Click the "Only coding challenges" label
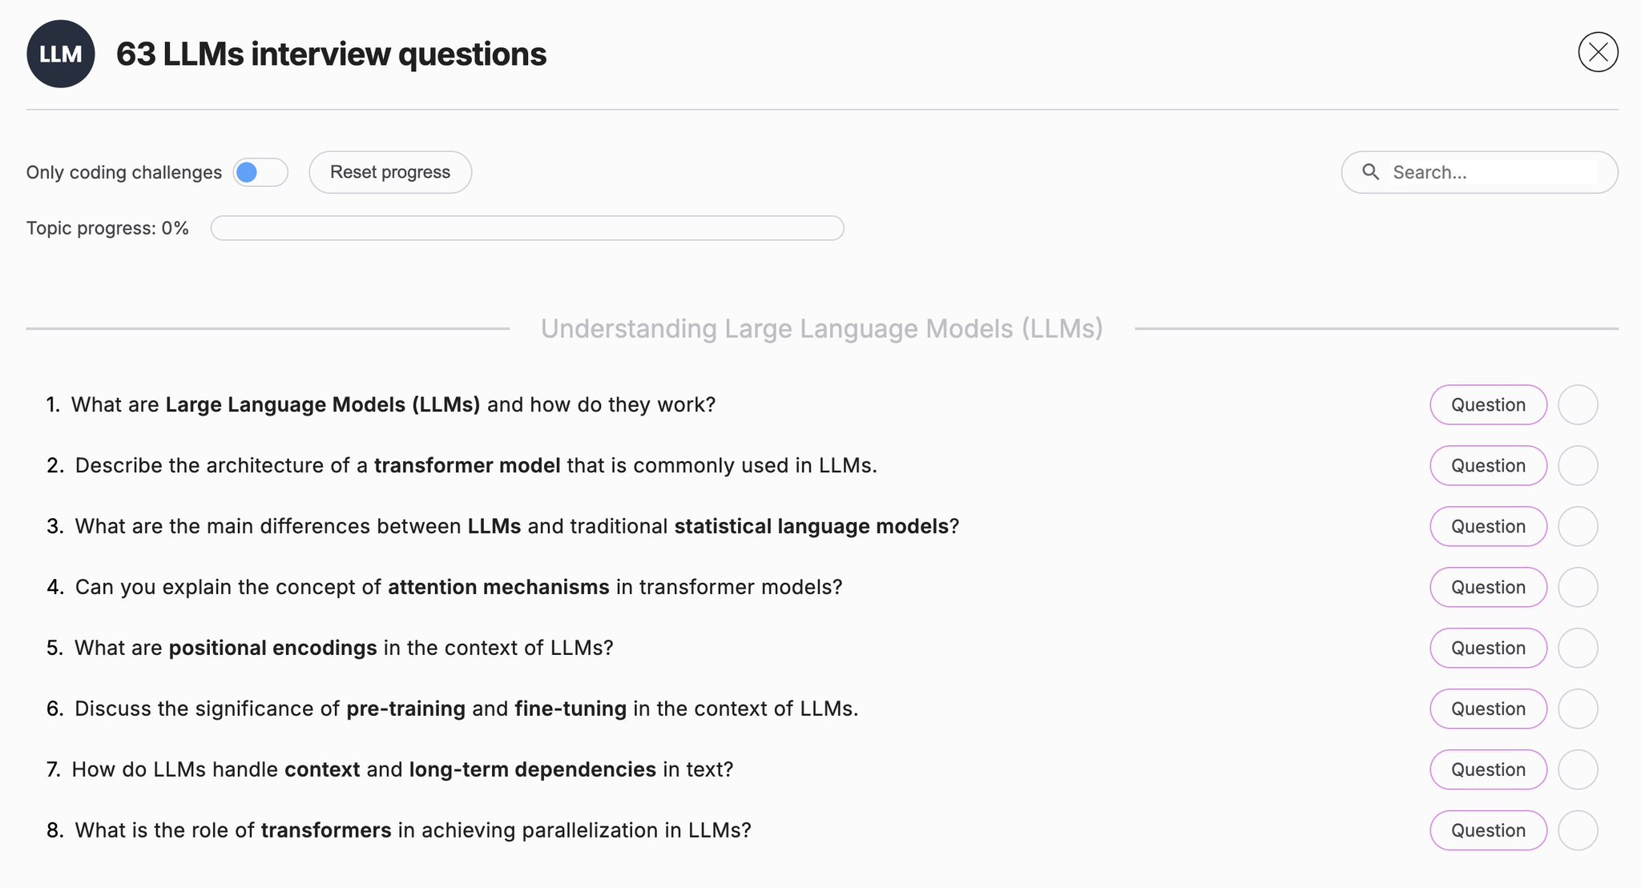1641x888 pixels. [124, 172]
